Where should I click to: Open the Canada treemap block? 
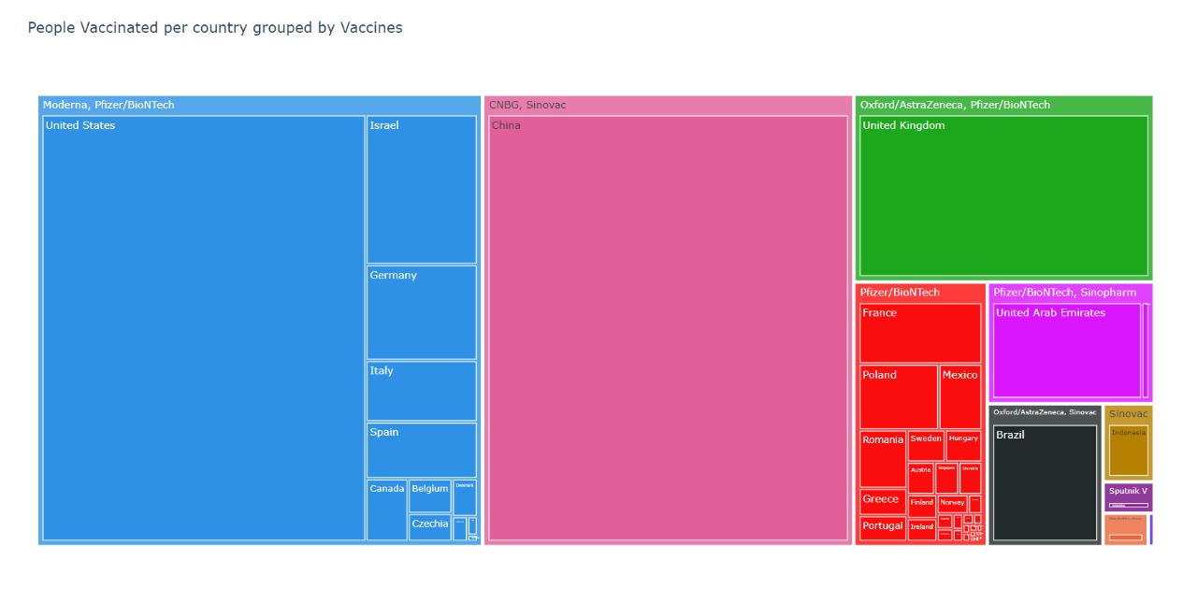click(x=386, y=510)
